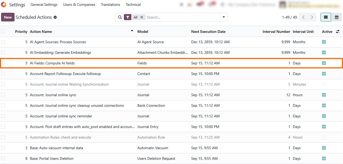Open optional columns adjustment icon
Screen dimensions: 343x164
[338, 32]
